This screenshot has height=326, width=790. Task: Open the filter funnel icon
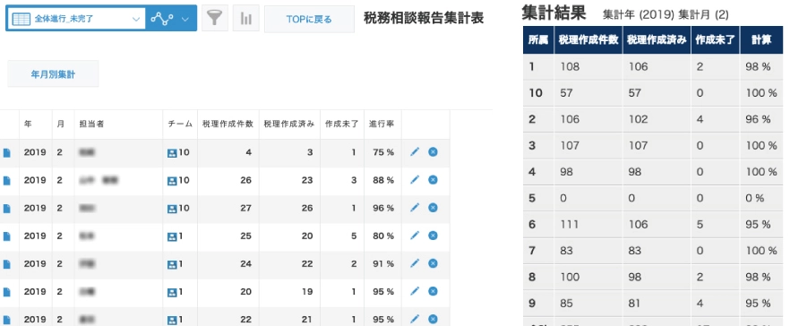215,19
